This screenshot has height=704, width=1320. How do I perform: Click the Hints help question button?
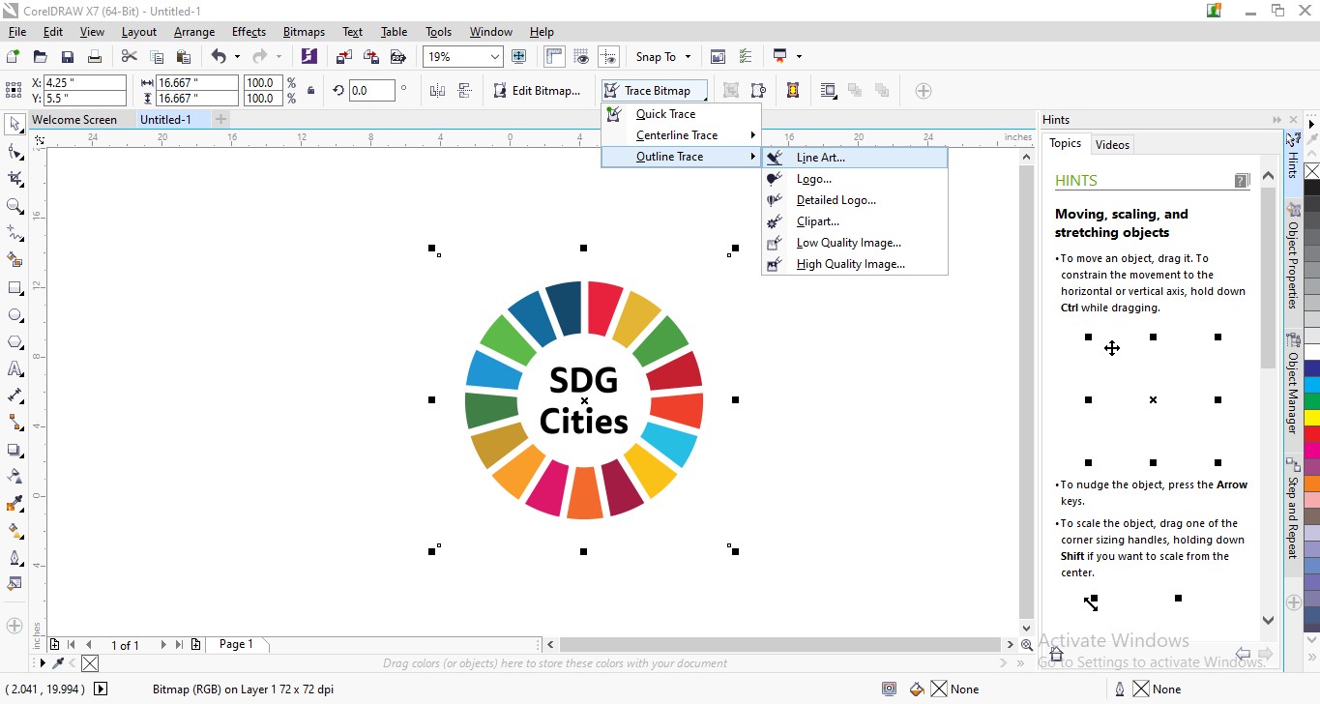click(1242, 180)
